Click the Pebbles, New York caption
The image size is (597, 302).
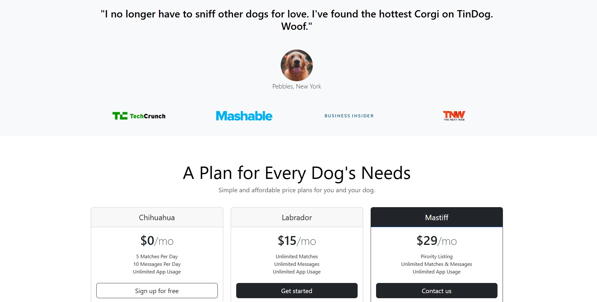[x=297, y=87]
